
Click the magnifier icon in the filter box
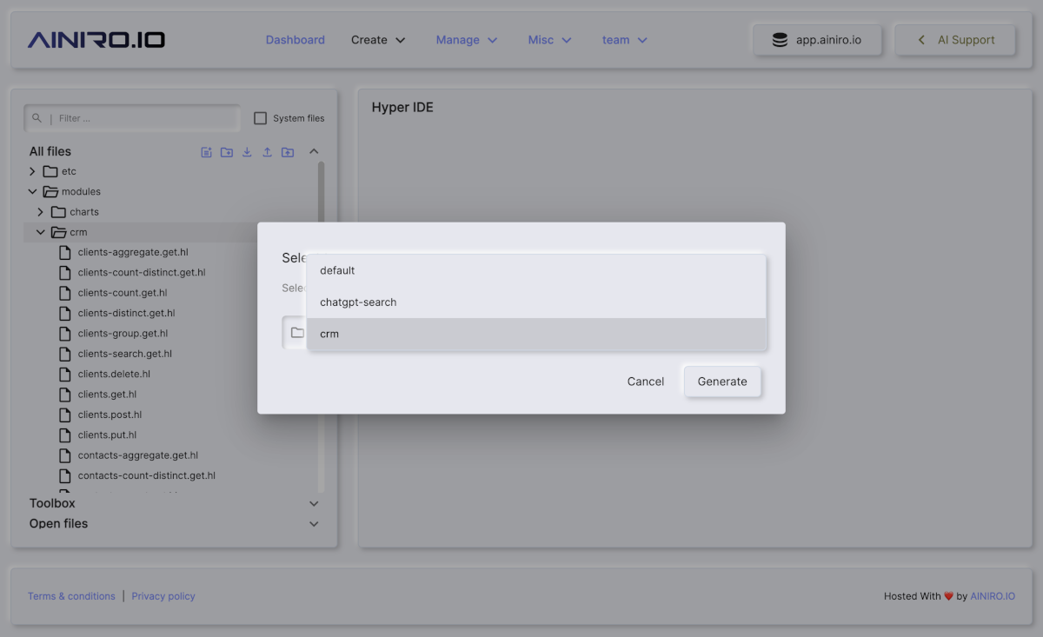[x=37, y=118]
